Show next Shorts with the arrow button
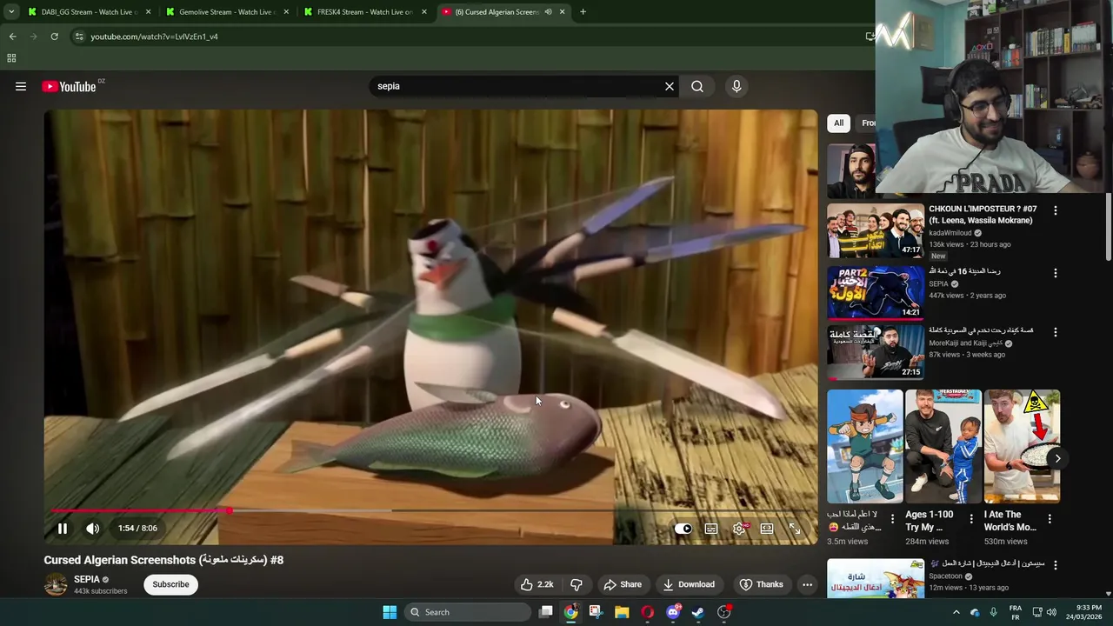Screen dimensions: 1113x626 [x=1057, y=458]
